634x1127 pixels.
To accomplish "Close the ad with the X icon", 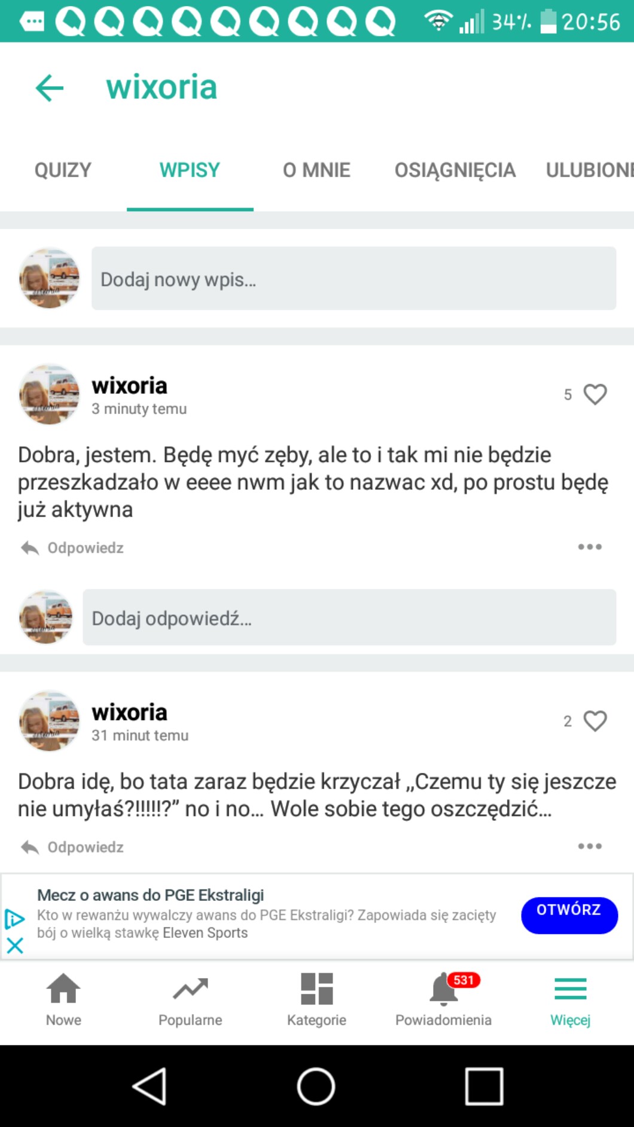I will tap(15, 945).
